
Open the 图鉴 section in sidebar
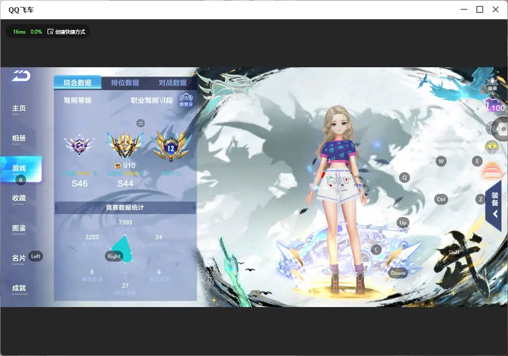point(19,229)
